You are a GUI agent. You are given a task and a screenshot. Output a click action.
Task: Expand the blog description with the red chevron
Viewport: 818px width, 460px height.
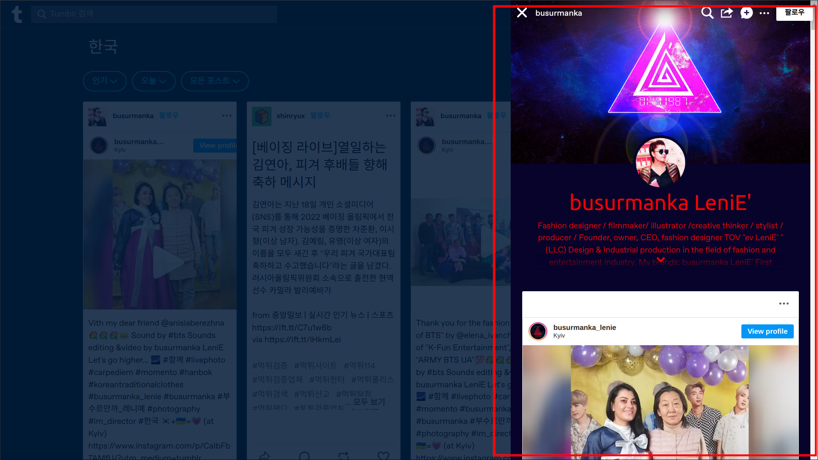tap(661, 260)
